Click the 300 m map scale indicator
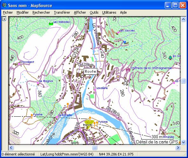 (157, 137)
